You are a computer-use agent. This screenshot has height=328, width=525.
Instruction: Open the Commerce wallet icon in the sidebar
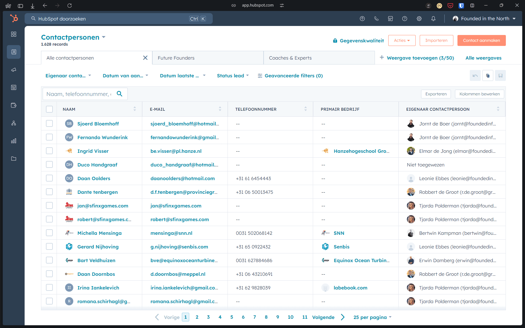14,105
